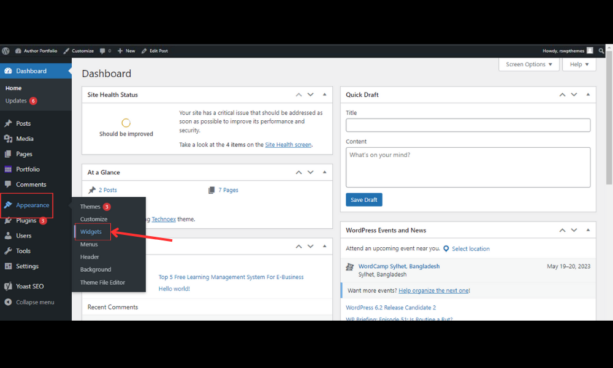Screen dimensions: 613x368
Task: Click the page vertical scrollbar
Action: click(609, 117)
